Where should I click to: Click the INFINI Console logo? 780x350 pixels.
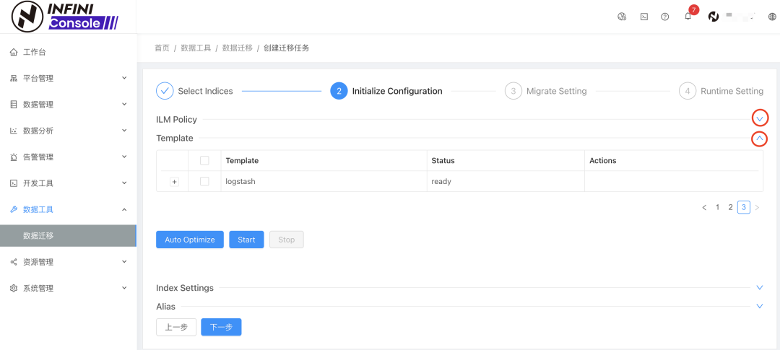click(x=65, y=17)
